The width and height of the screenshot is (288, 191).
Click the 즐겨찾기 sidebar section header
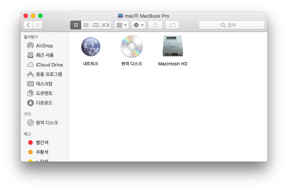tap(31, 37)
